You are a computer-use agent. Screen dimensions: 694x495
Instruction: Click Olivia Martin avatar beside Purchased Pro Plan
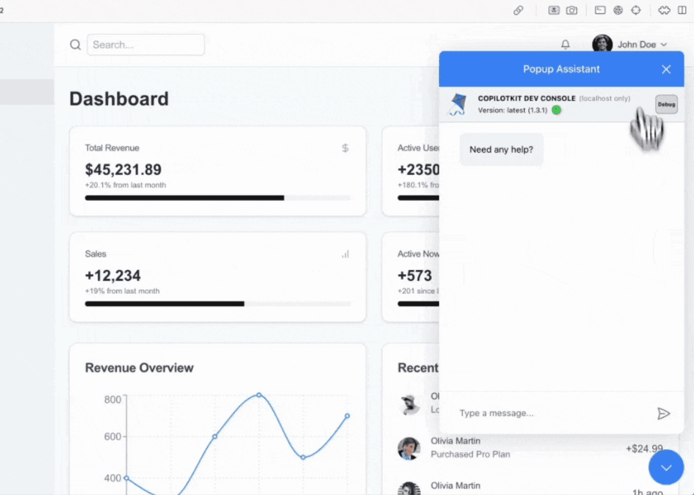click(x=409, y=448)
